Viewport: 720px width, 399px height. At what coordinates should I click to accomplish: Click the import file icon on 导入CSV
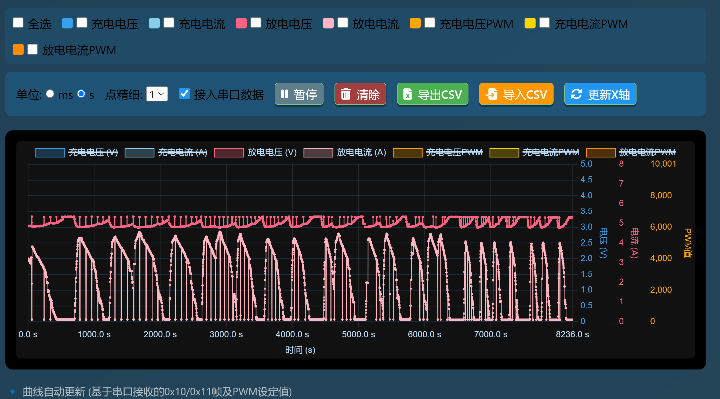click(491, 94)
